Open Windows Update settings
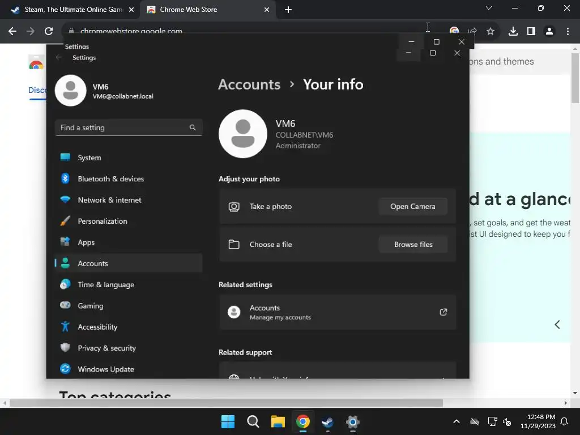Viewport: 580px width, 435px height. pyautogui.click(x=129, y=369)
